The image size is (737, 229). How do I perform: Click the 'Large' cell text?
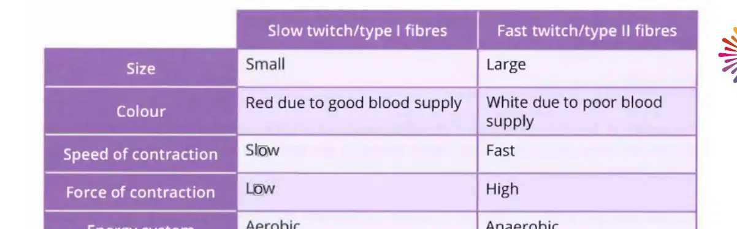click(x=506, y=65)
